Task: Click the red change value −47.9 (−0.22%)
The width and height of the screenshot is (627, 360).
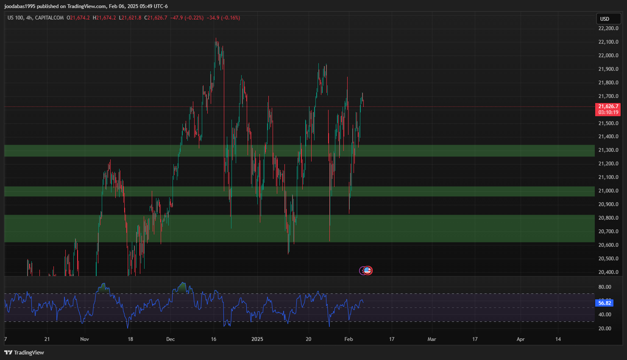Action: coord(187,18)
